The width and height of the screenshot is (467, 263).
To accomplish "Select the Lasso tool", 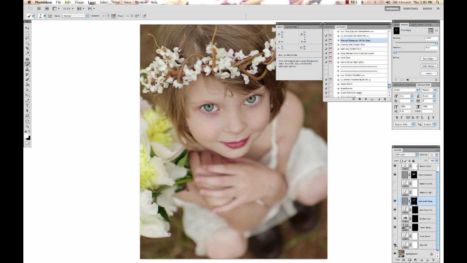I will tap(27, 38).
